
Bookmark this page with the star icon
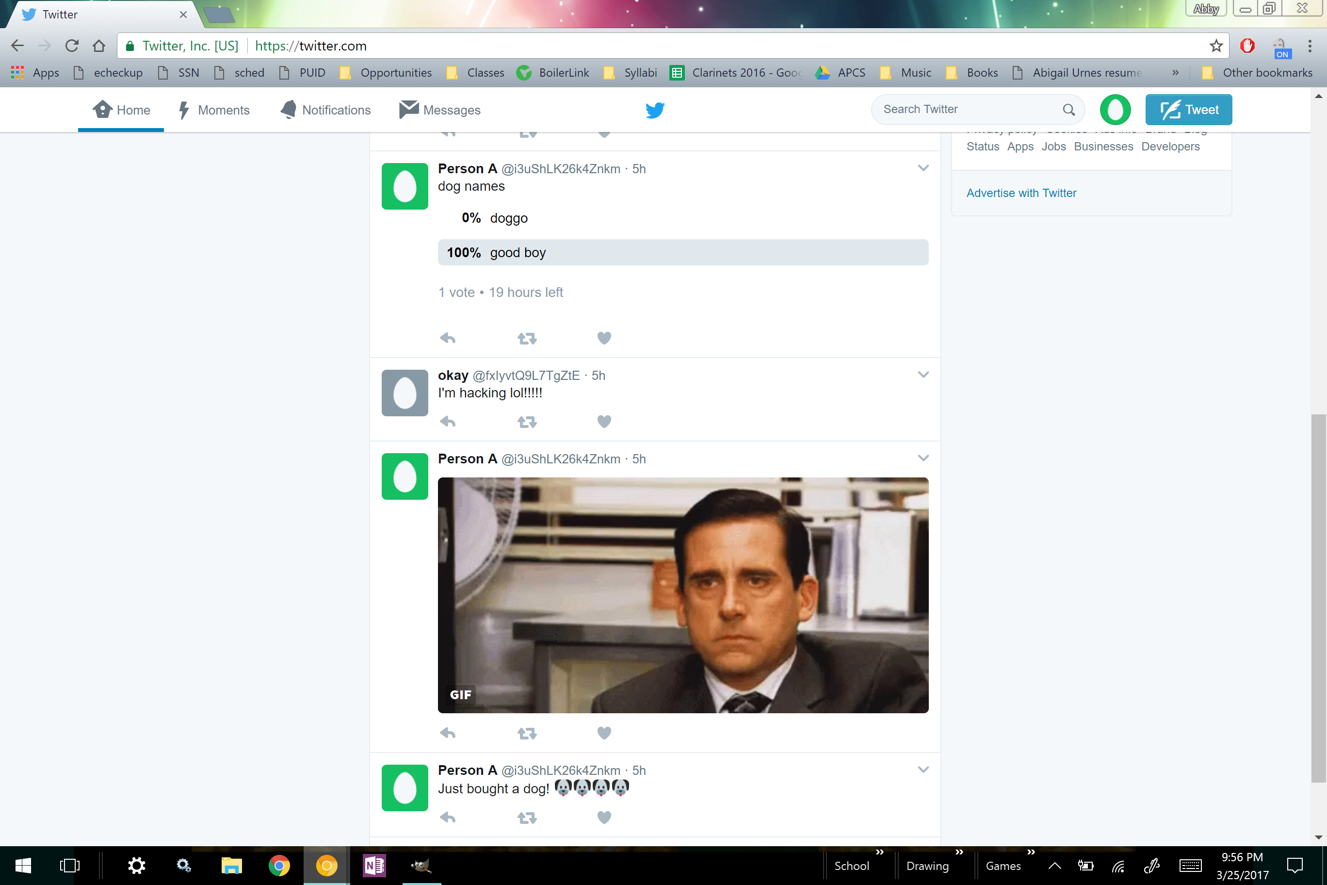pos(1216,46)
